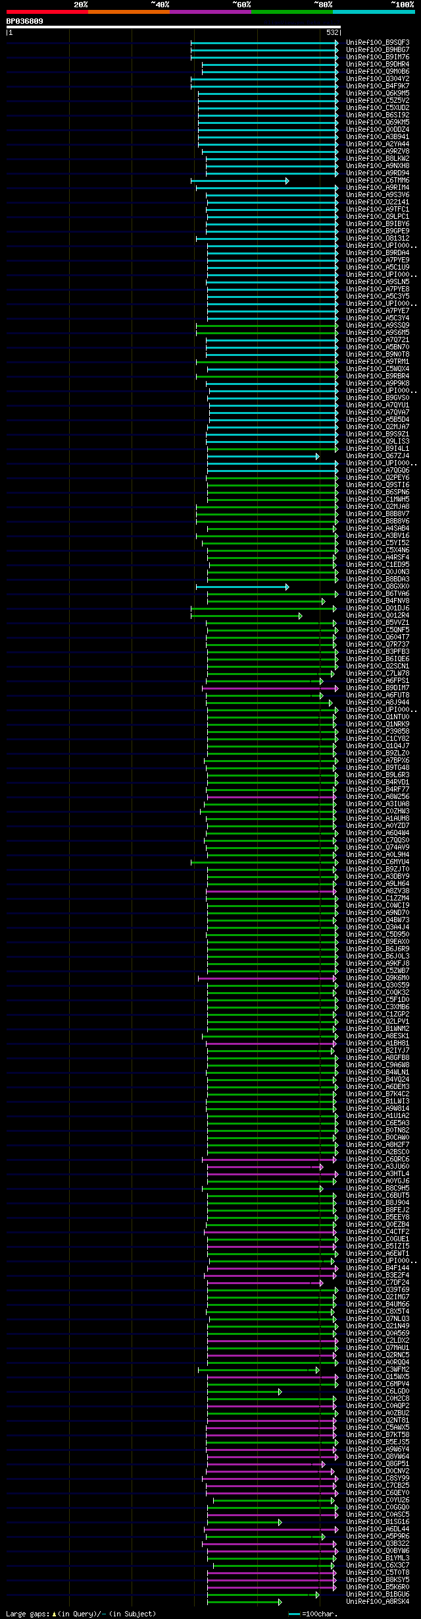Select the UniRef100_Q0DDZ4 entry

coord(378,130)
